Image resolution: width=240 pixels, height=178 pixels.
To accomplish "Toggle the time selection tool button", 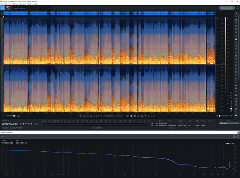I will pos(128,116).
